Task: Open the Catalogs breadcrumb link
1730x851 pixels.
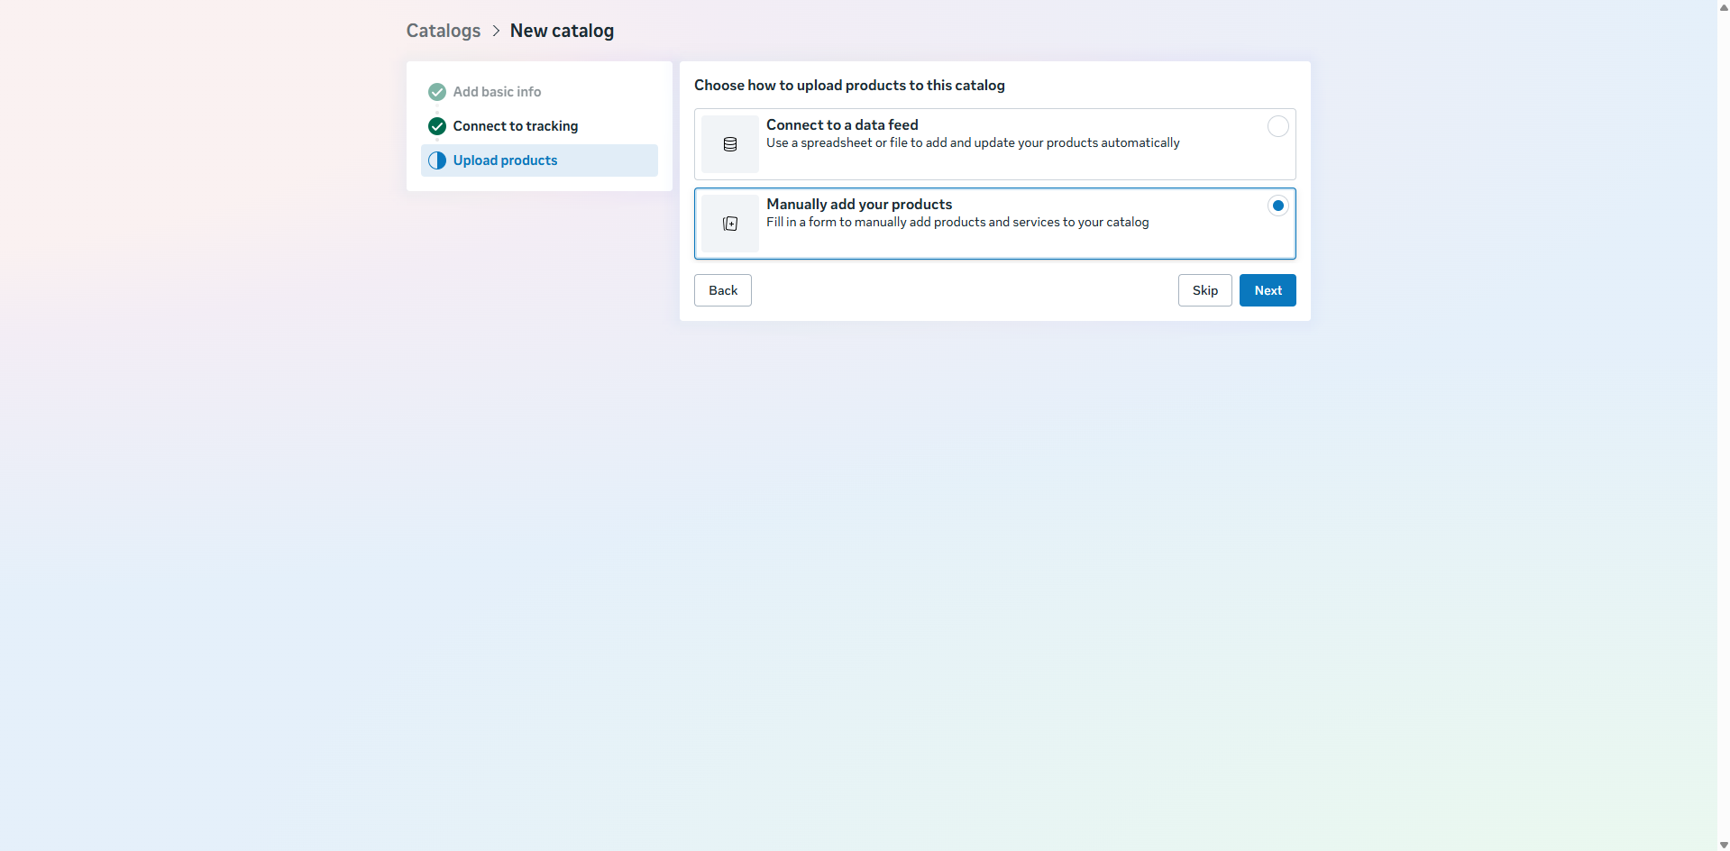Action: click(444, 31)
